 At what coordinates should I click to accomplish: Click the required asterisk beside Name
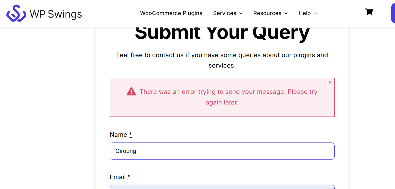[131, 134]
